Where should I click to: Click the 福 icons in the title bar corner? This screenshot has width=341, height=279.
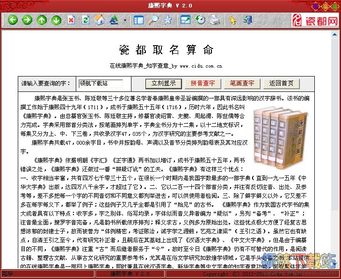click(x=326, y=6)
